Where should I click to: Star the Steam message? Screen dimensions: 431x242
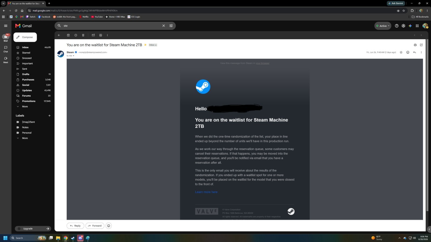(x=401, y=52)
